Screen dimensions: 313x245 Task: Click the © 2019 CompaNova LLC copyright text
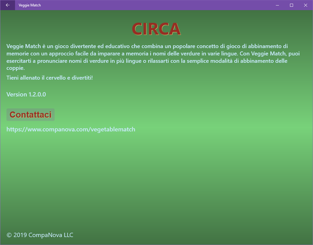(40, 235)
